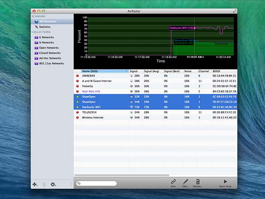Click BSSID 00:24:6C:46:8C:50 cell
Screen dimensions: 265x199
click(225, 107)
